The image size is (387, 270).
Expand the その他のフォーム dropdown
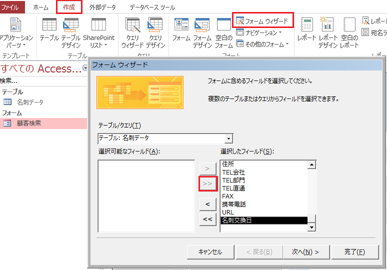pyautogui.click(x=263, y=44)
